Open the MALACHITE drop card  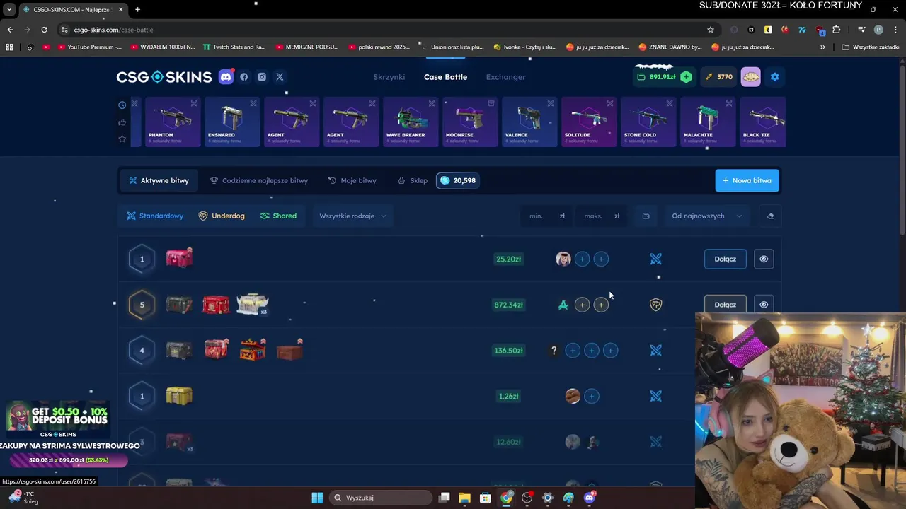tap(708, 122)
